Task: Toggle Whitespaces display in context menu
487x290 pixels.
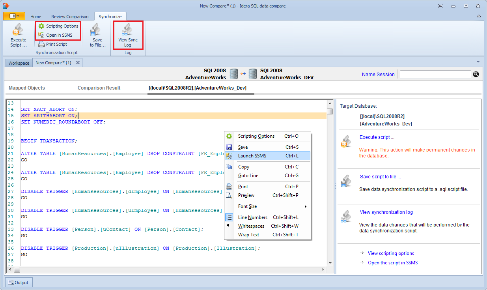Action: tap(251, 226)
